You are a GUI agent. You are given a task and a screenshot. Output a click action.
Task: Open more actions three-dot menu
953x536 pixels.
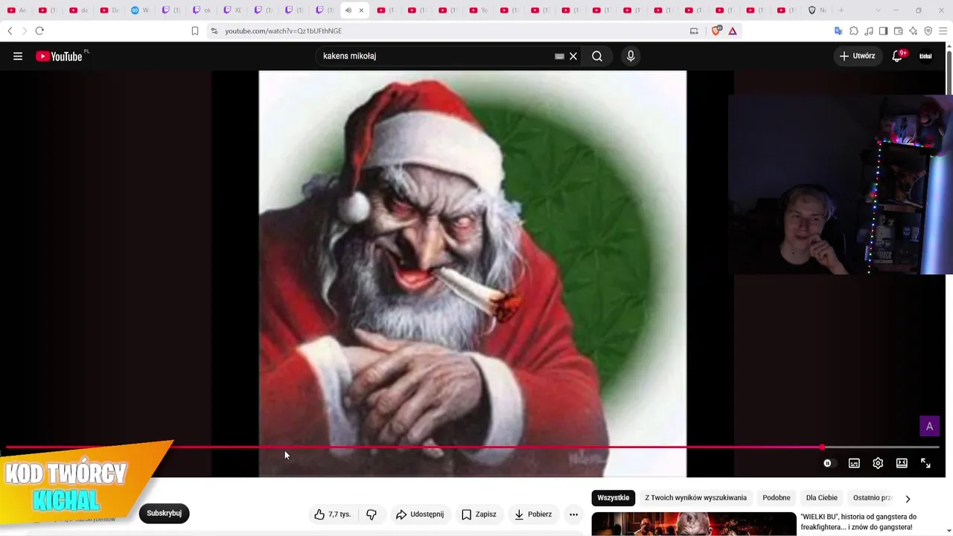coord(573,514)
